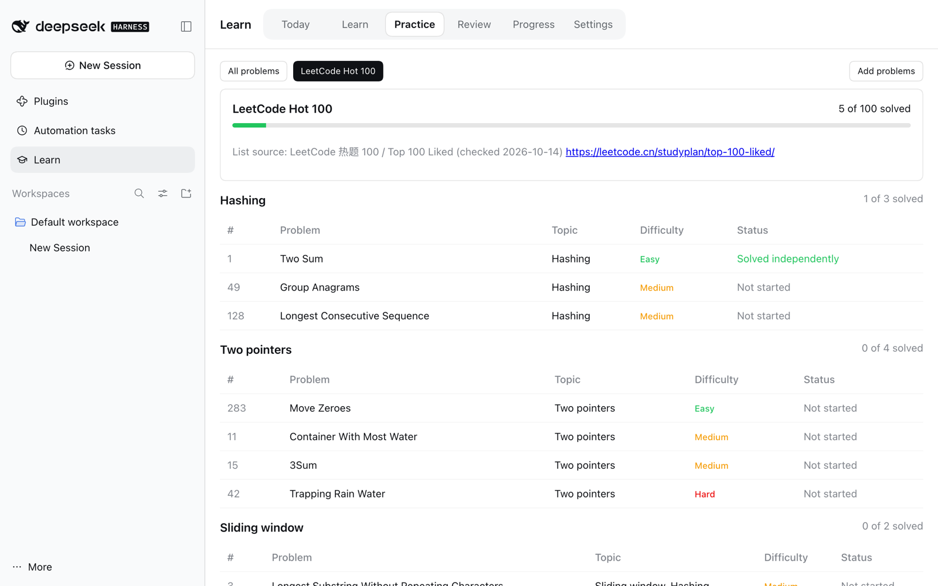Open the Settings tab
Viewport: 938px width, 586px height.
tap(593, 25)
